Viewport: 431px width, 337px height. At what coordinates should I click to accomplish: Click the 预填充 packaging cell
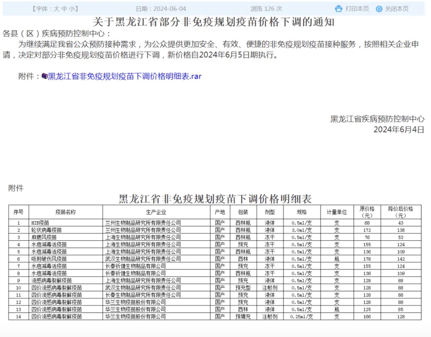click(x=243, y=317)
